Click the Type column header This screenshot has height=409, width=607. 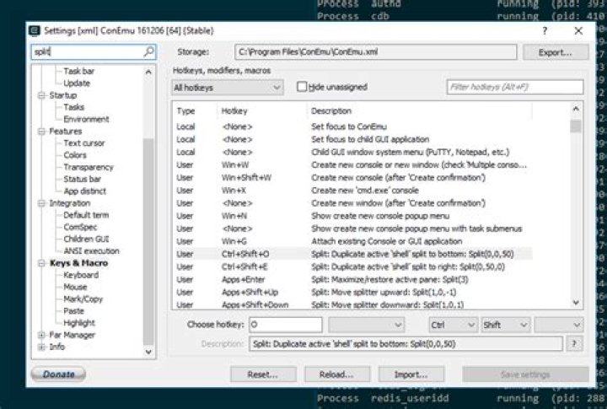click(185, 110)
